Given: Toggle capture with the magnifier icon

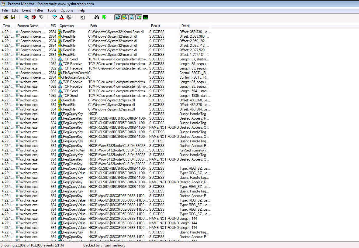Looking at the screenshot, I should coord(27,17).
